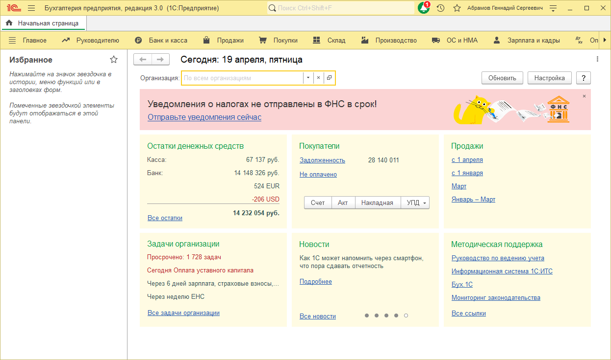Open favorites star in title bar
Image resolution: width=611 pixels, height=360 pixels.
[x=457, y=8]
